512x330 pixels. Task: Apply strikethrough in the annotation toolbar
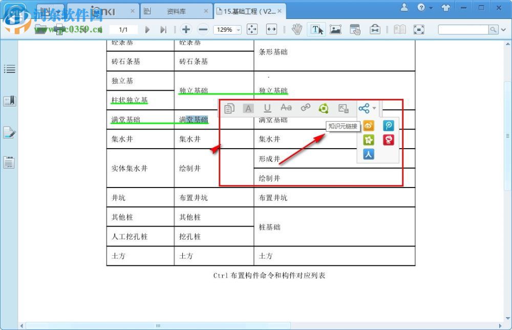coord(286,108)
